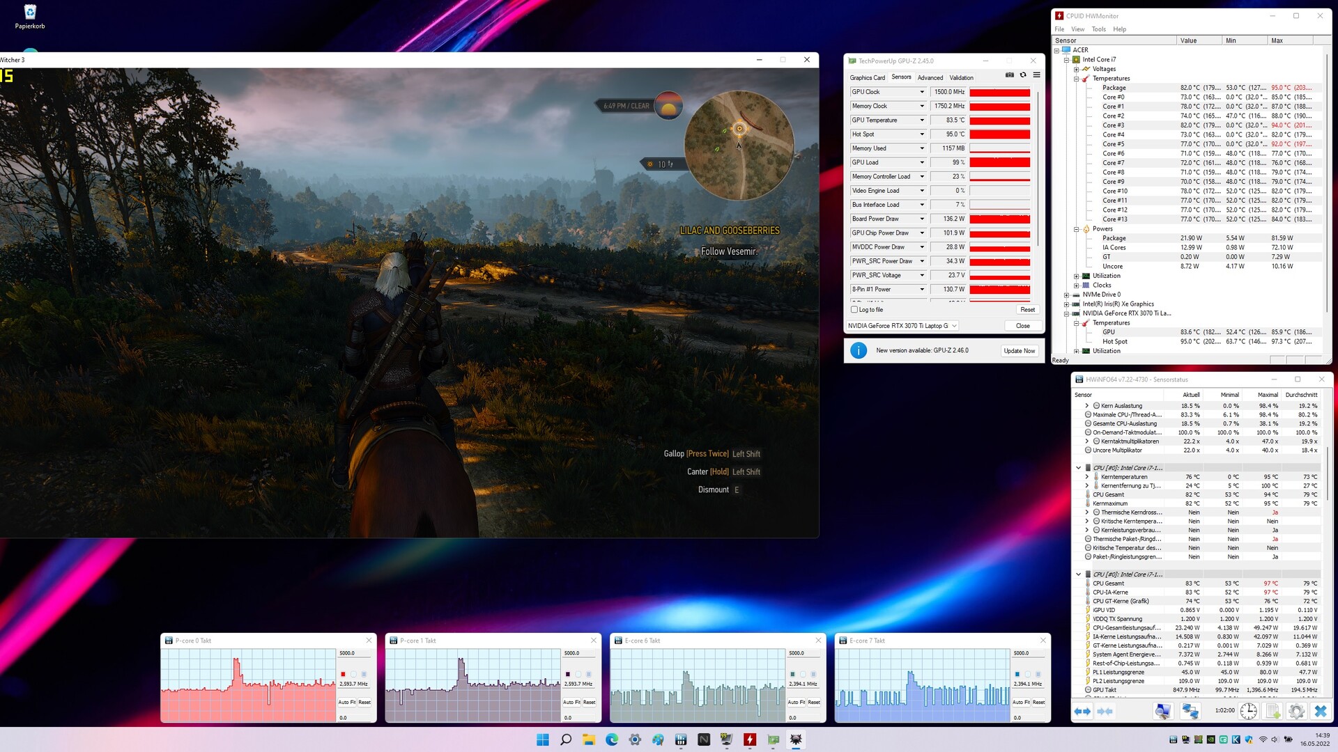
Task: Open the GPU selection combo box in GPU-Z
Action: pos(902,326)
